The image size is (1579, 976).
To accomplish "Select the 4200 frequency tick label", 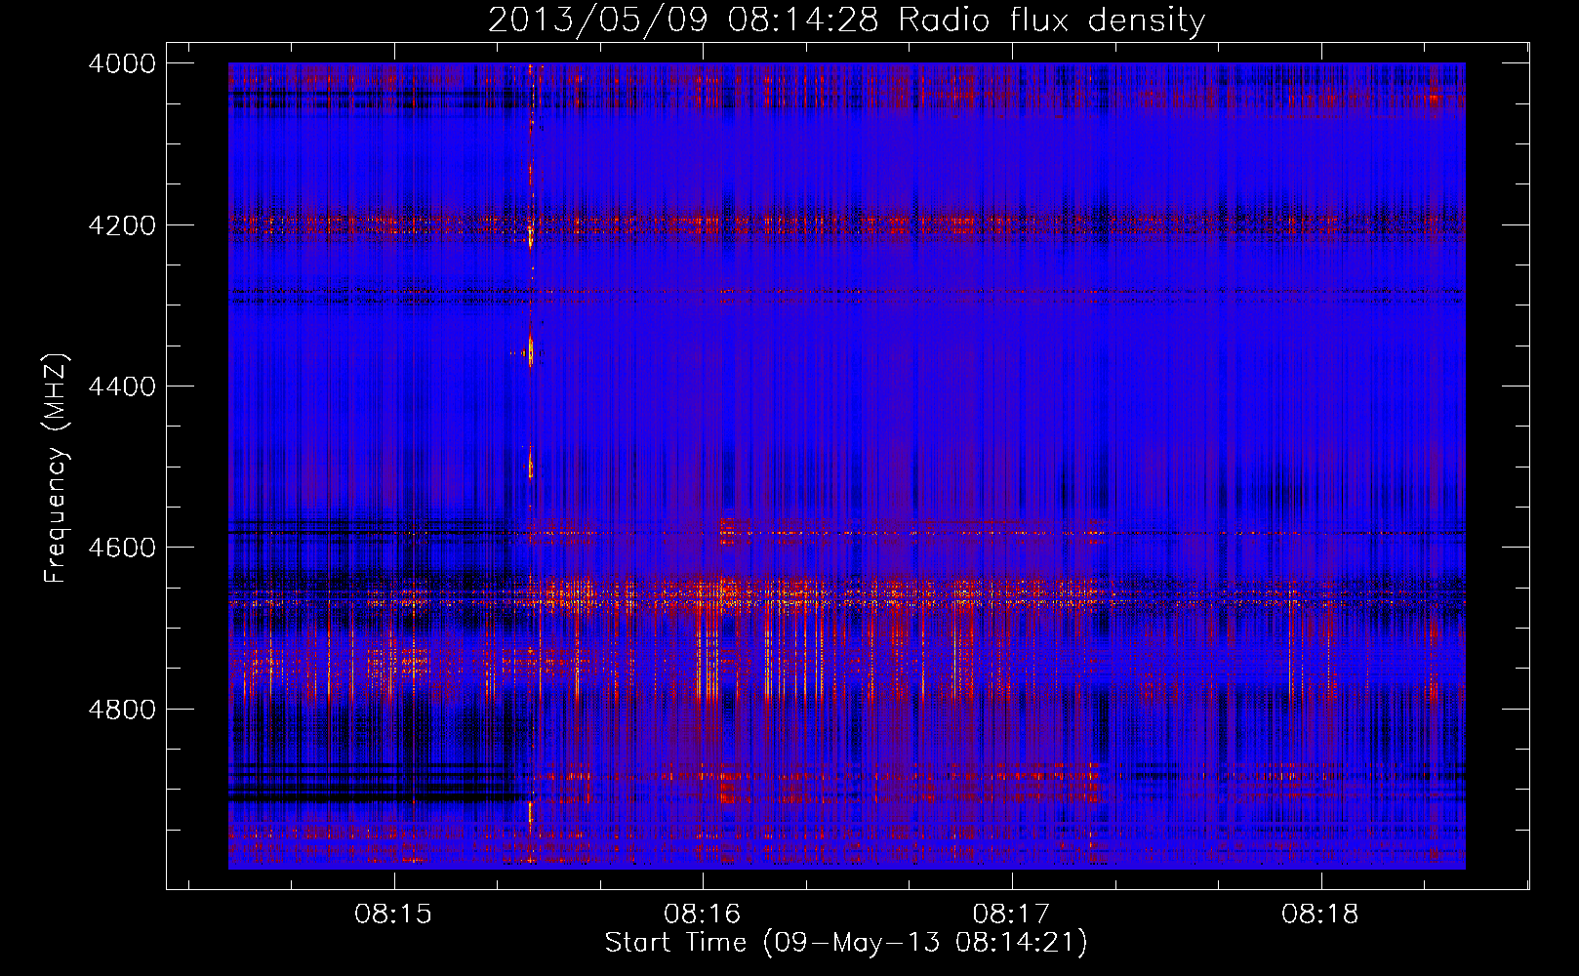I will coord(122,225).
